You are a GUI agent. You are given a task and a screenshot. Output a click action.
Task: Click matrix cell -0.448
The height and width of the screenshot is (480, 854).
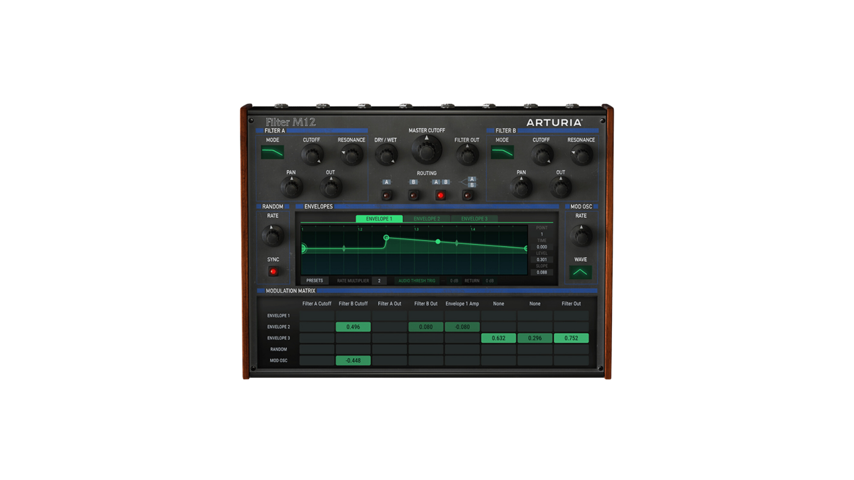353,360
